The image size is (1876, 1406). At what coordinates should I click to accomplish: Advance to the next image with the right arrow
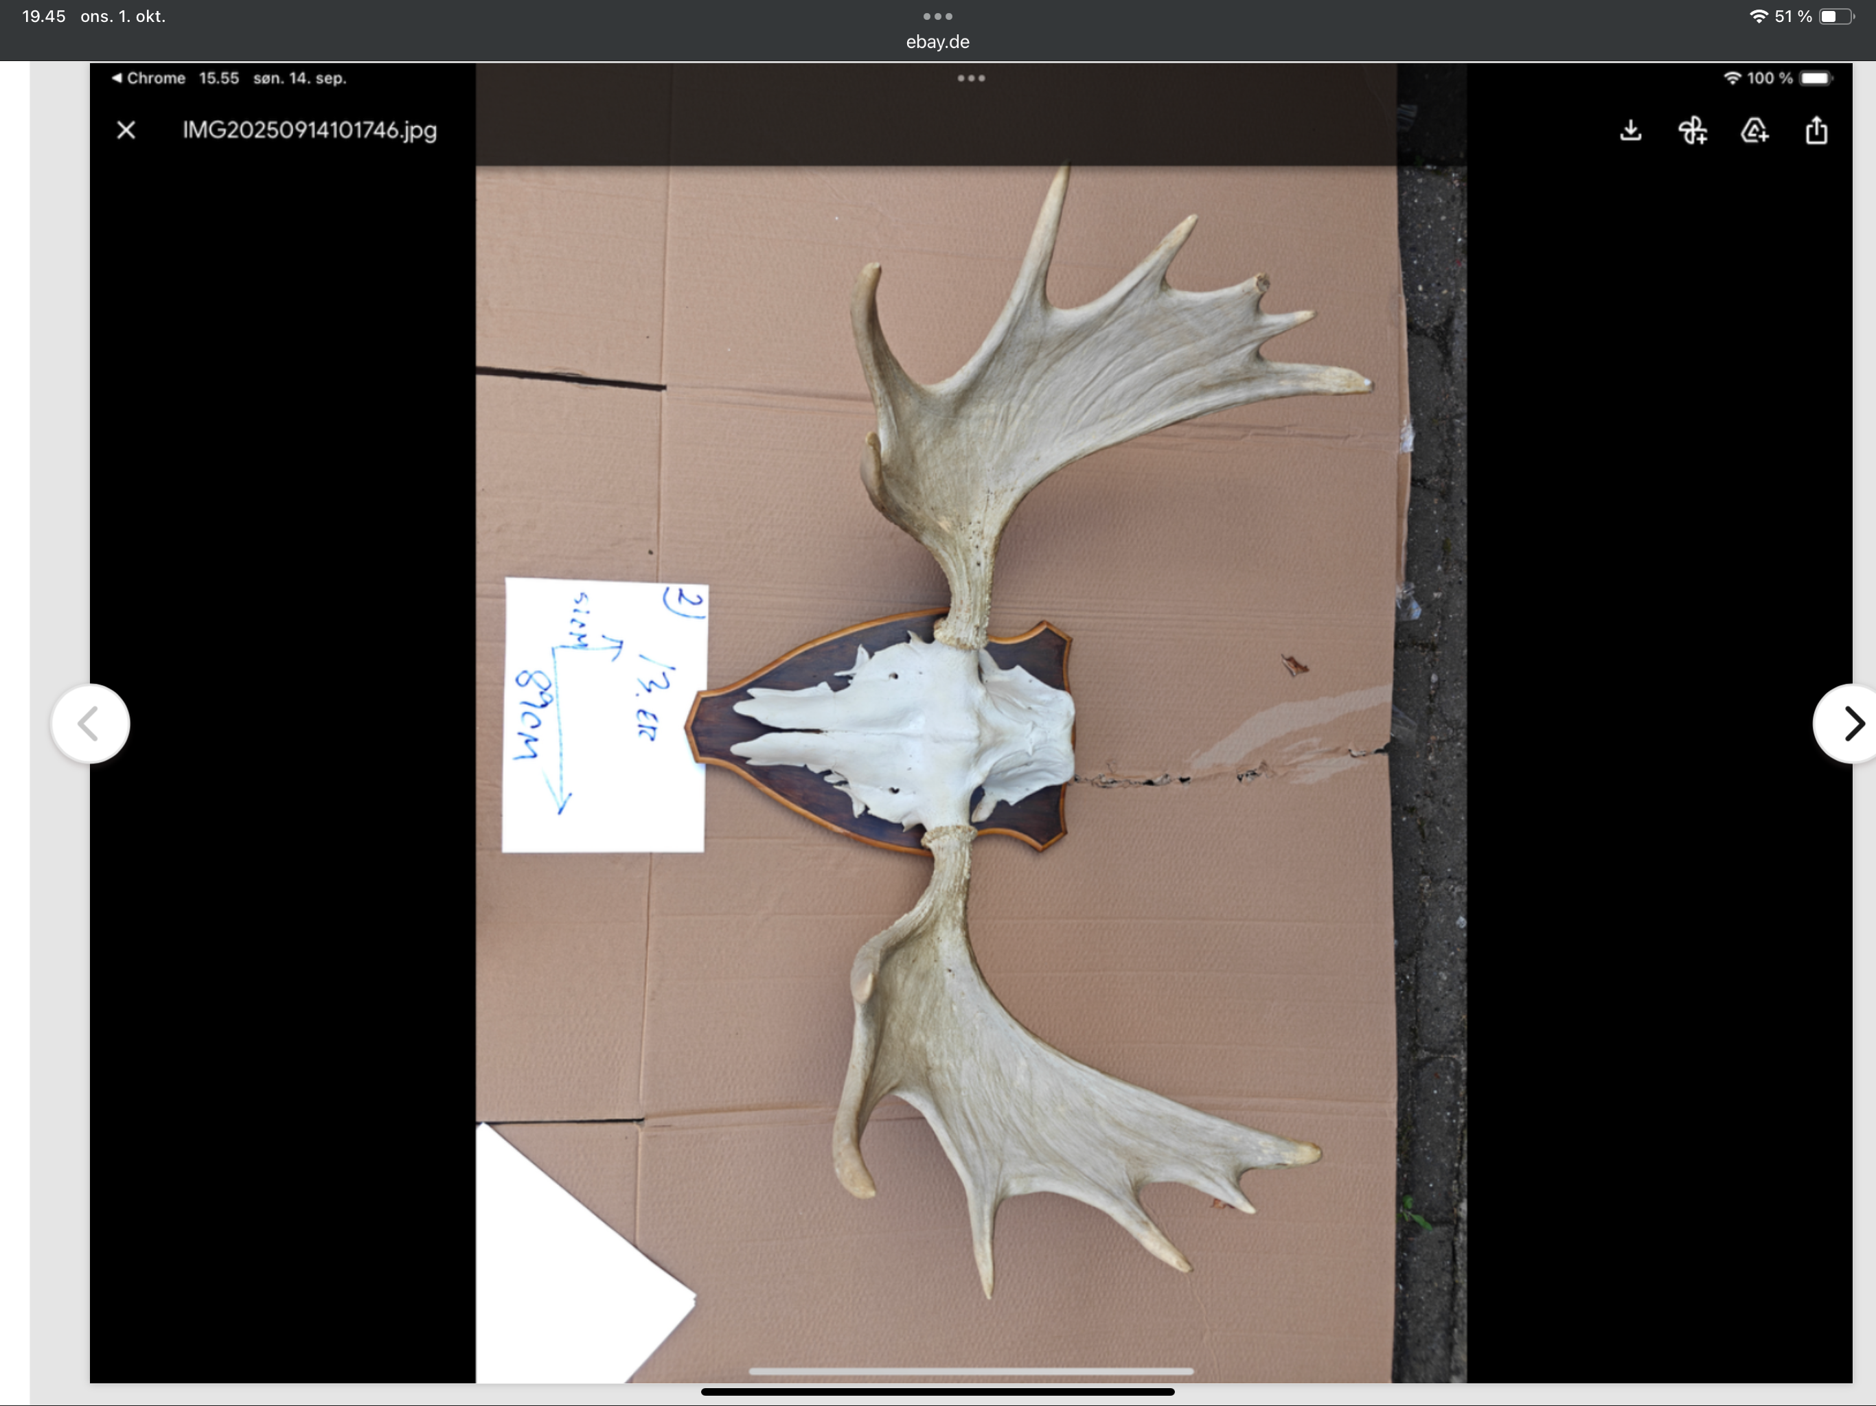point(1851,724)
